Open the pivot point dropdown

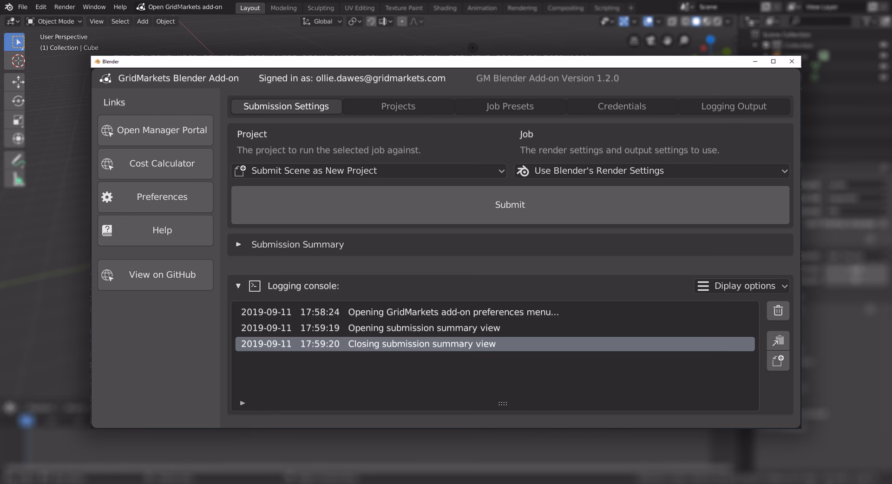pyautogui.click(x=355, y=21)
